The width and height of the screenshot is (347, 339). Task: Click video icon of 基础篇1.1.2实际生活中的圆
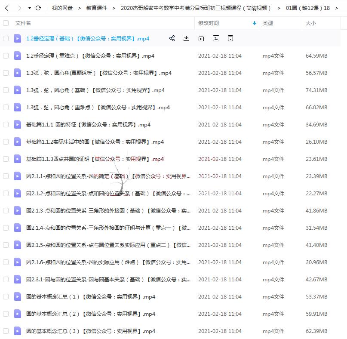18,142
